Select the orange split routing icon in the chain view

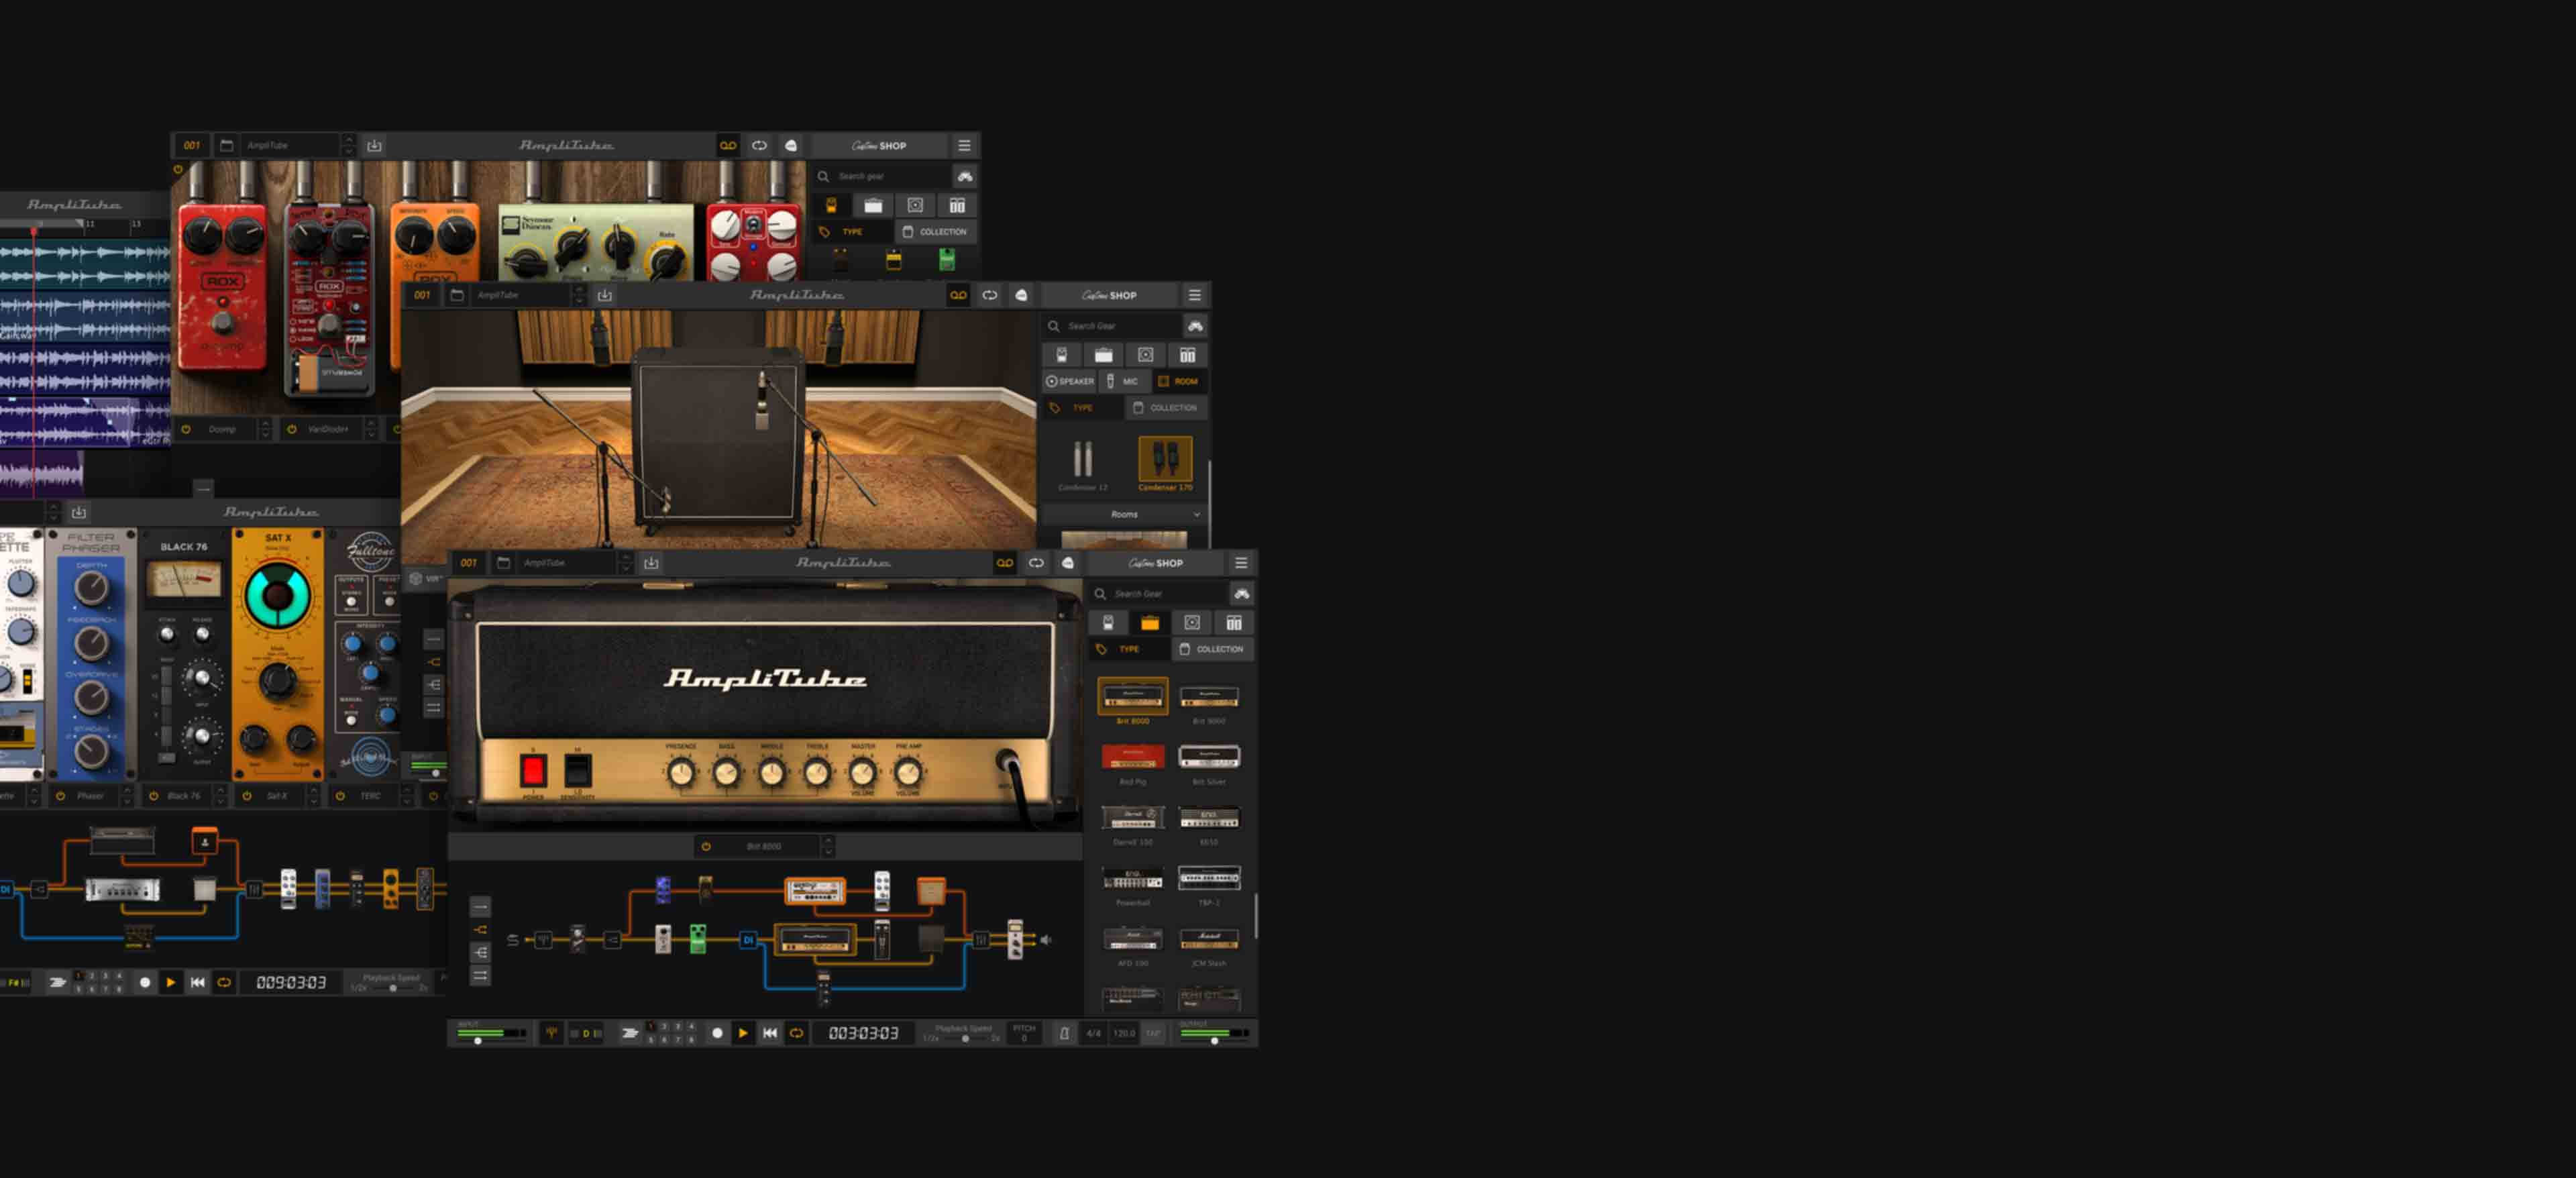click(481, 930)
